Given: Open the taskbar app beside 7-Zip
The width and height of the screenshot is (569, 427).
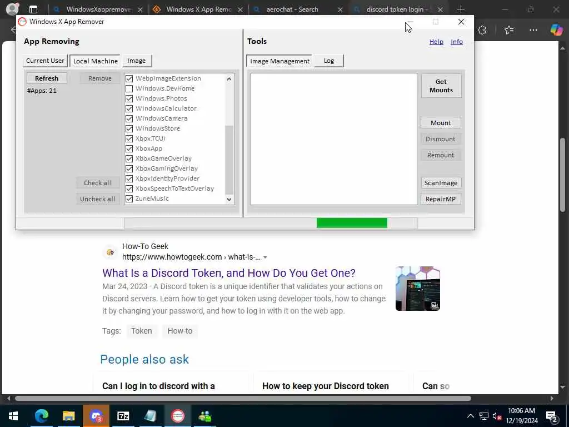Looking at the screenshot, I should pyautogui.click(x=150, y=416).
